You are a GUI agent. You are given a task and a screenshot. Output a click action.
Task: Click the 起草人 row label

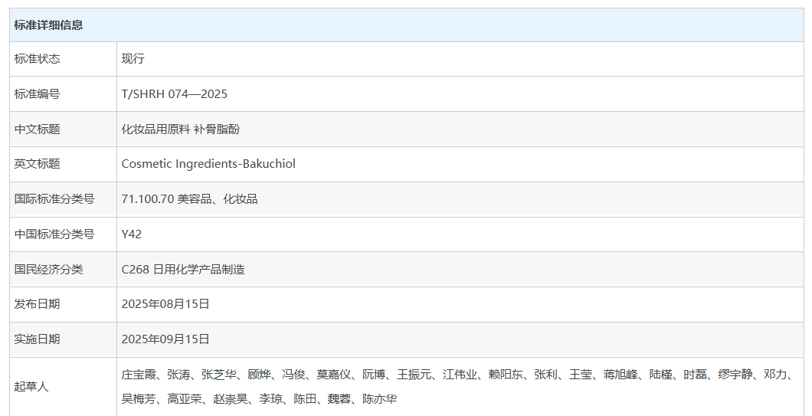31,387
